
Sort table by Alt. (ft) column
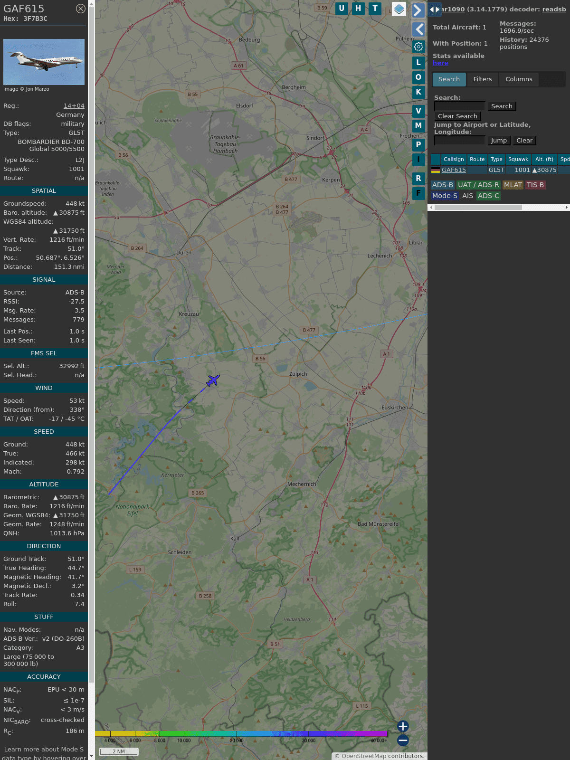pyautogui.click(x=544, y=160)
